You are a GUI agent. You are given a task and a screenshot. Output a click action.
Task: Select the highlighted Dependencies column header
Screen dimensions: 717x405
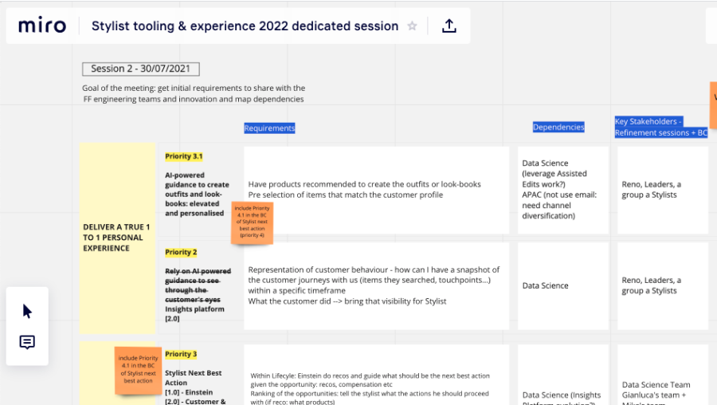pyautogui.click(x=558, y=127)
